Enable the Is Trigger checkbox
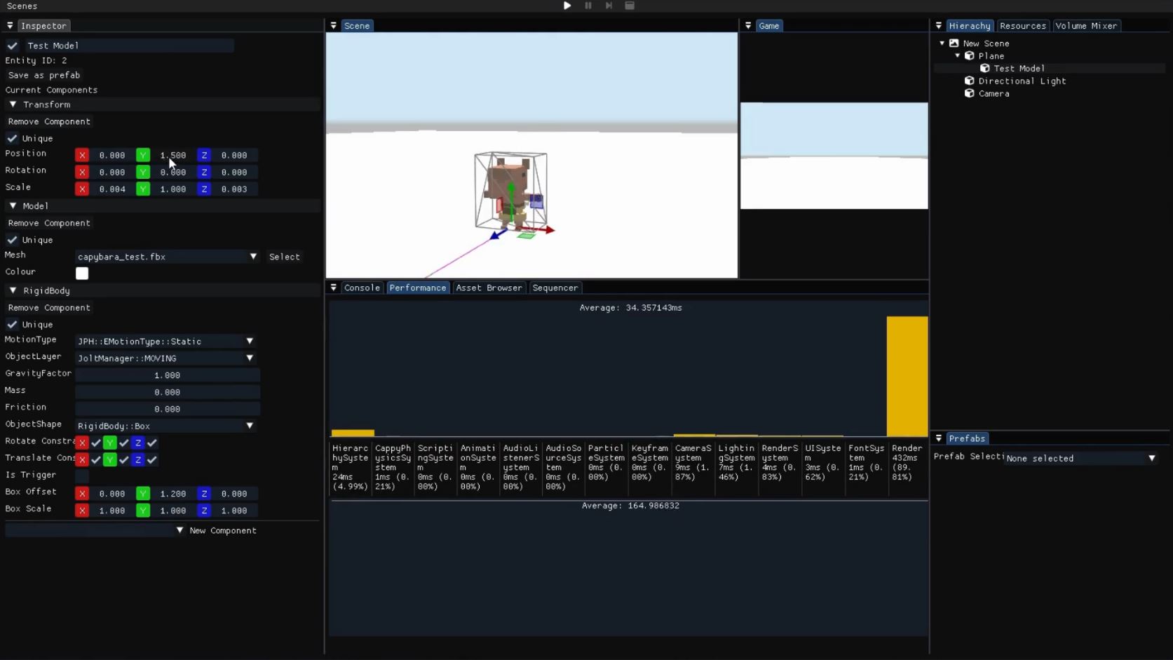This screenshot has height=660, width=1173. coord(82,476)
